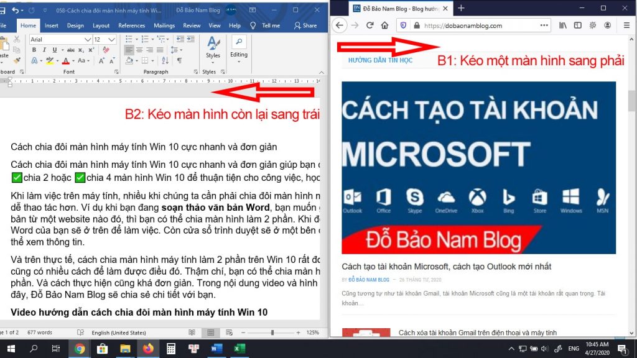Click the Increase Indent button

190,39
